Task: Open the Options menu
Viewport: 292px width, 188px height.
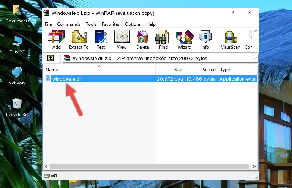Action: tap(133, 24)
